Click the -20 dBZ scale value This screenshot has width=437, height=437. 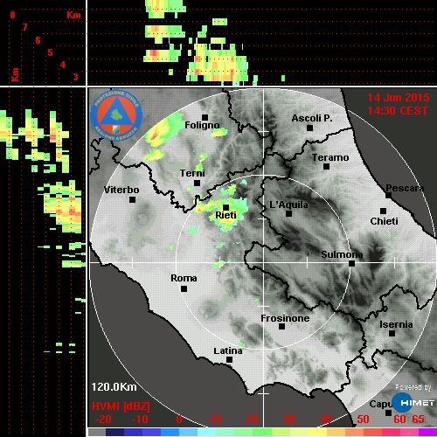pyautogui.click(x=103, y=420)
